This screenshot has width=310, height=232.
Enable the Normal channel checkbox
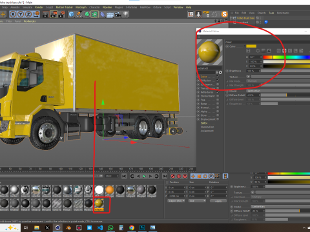tap(218, 108)
